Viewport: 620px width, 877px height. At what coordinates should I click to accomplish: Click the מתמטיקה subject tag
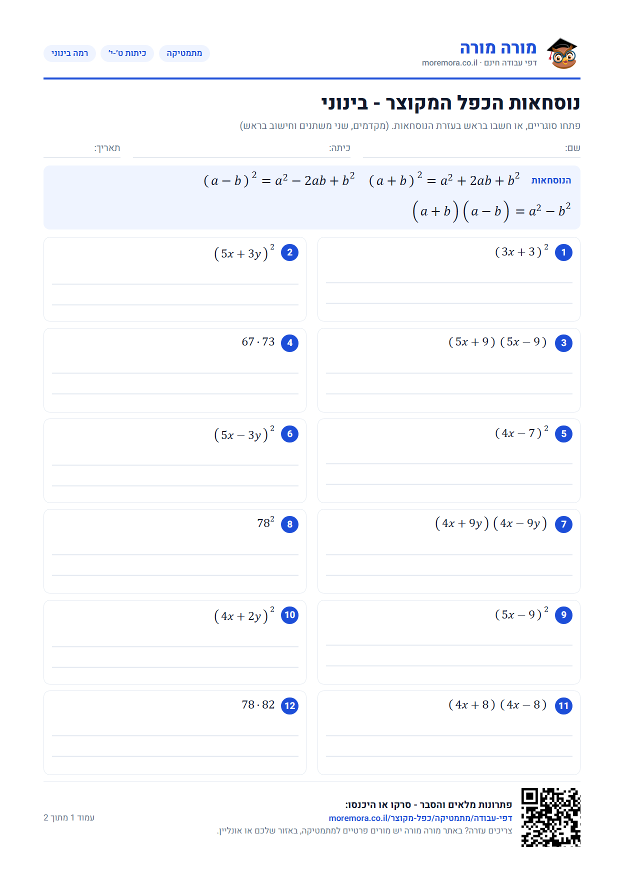184,53
